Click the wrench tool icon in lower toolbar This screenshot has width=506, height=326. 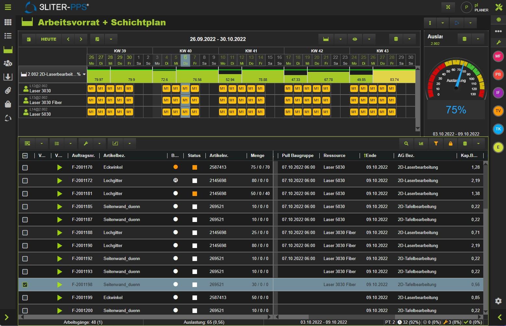click(x=86, y=143)
